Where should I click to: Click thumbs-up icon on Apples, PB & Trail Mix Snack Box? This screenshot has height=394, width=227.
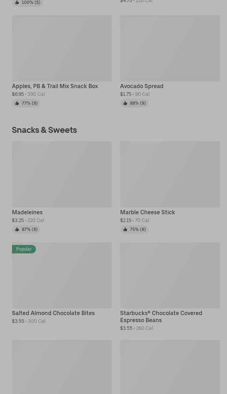17,103
